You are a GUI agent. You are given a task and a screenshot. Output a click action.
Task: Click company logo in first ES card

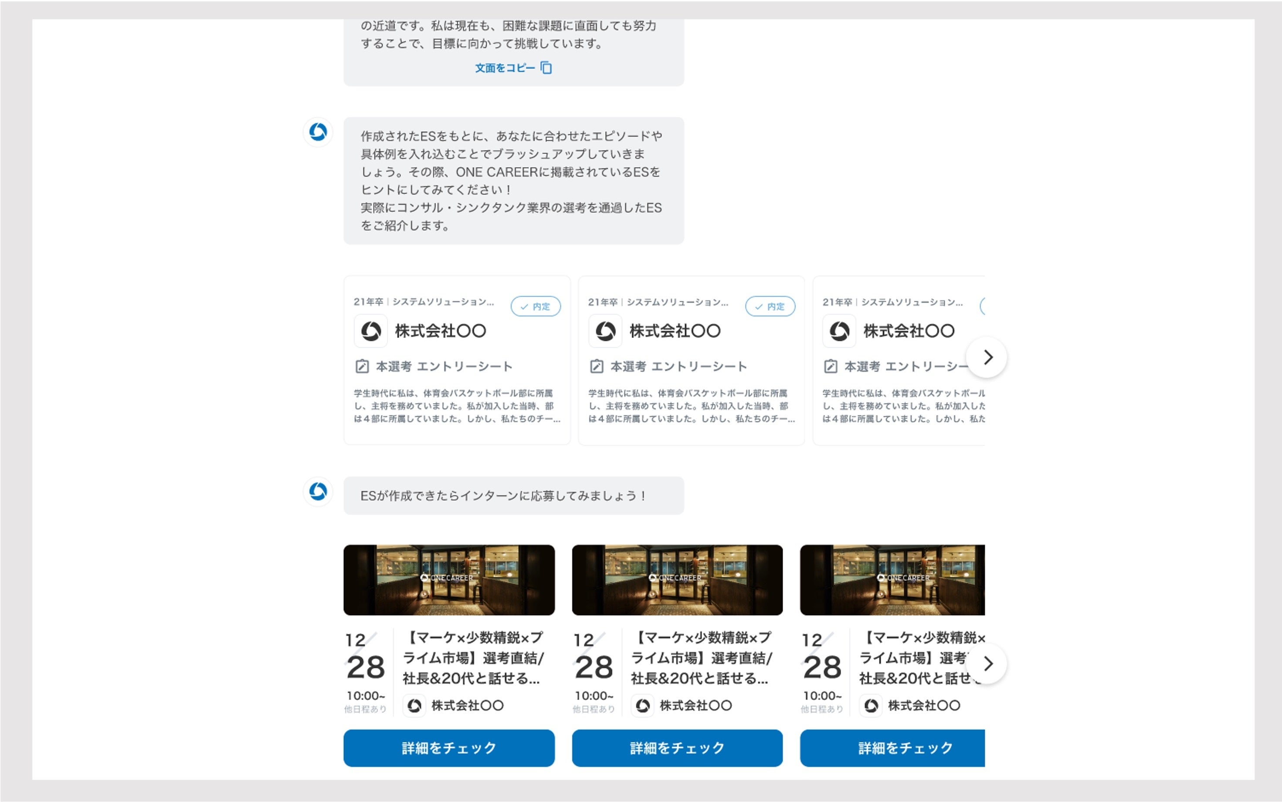370,331
